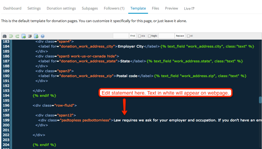
Task: Click the 'Employer City' label text
Action: (x=131, y=46)
